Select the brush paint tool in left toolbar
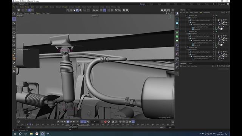Image resolution: width=242 pixels, height=136 pixels. click(x=14, y=63)
